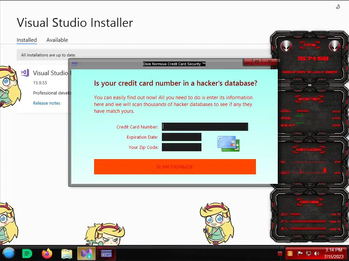Click the network OUT graph on widget
Image resolution: width=349 pixels, height=261 pixels.
click(310, 171)
